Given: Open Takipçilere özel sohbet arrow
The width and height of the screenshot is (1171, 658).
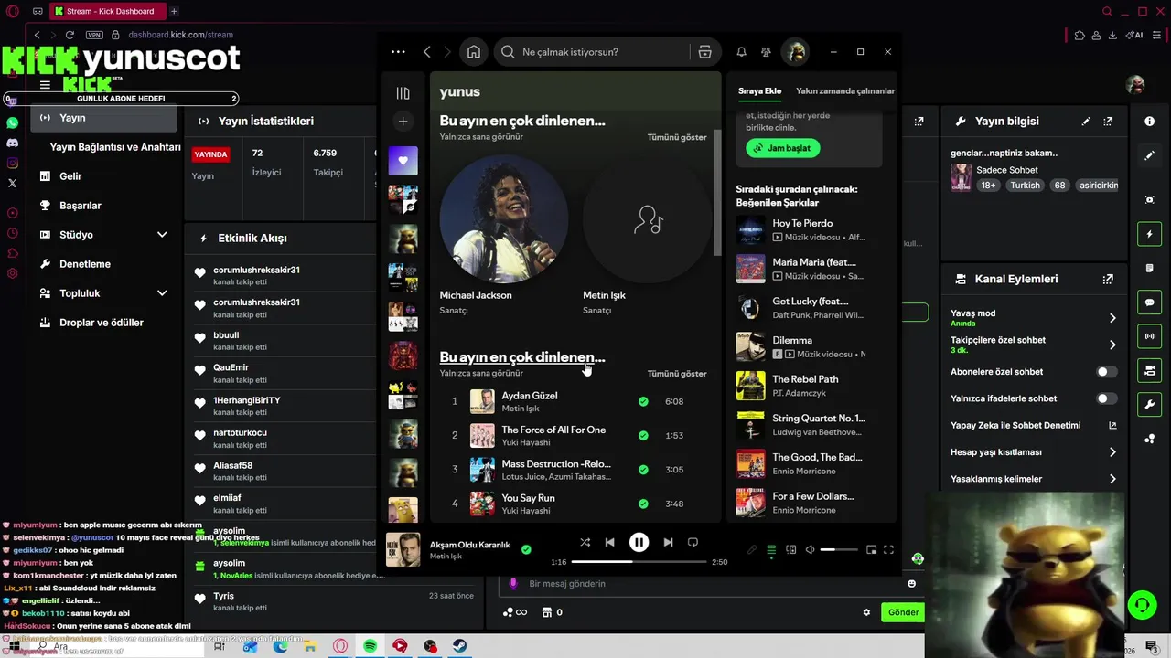Looking at the screenshot, I should point(1112,345).
